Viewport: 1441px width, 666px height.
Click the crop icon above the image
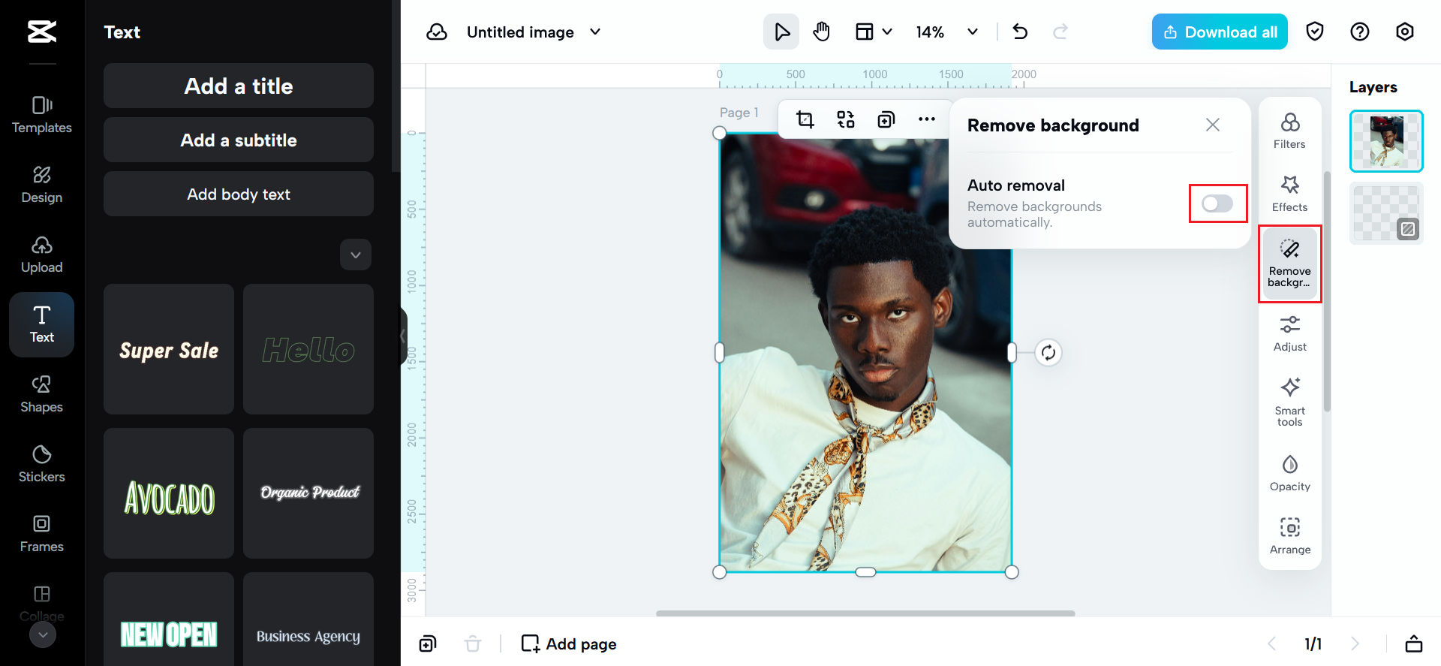tap(805, 119)
